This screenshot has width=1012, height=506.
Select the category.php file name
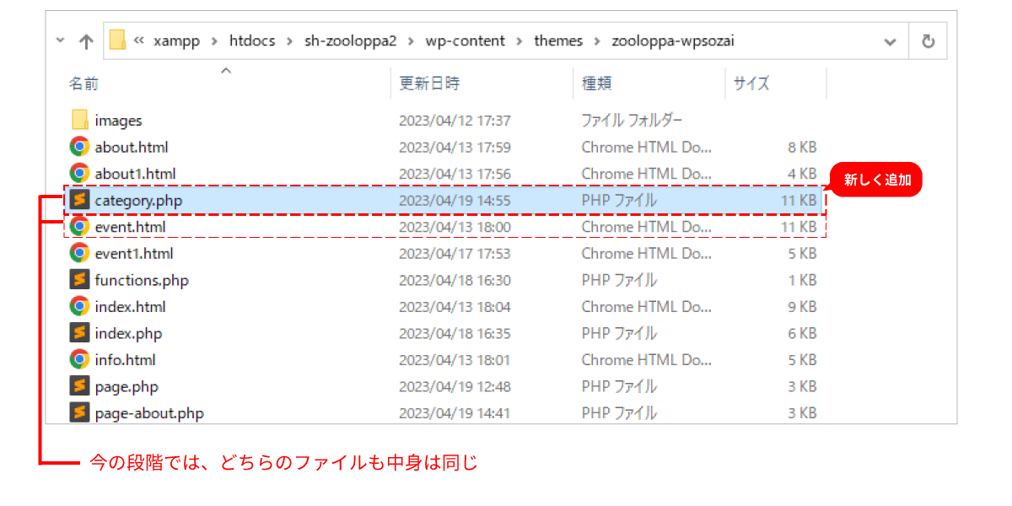(x=138, y=201)
